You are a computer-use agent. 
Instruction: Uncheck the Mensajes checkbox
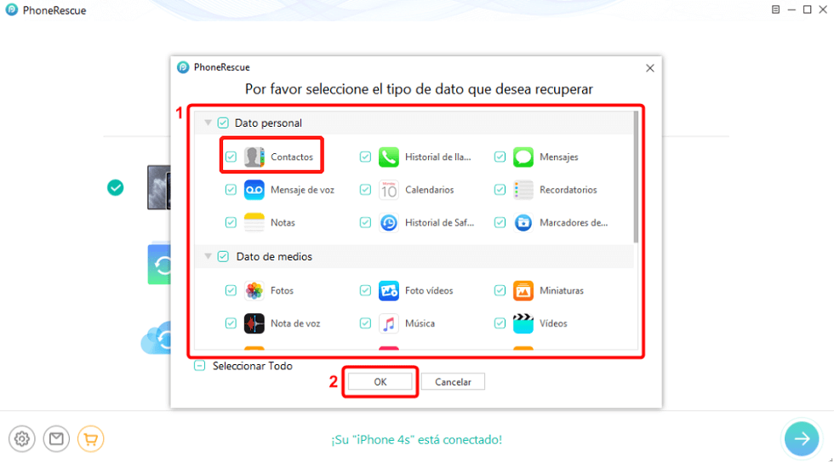(x=500, y=157)
